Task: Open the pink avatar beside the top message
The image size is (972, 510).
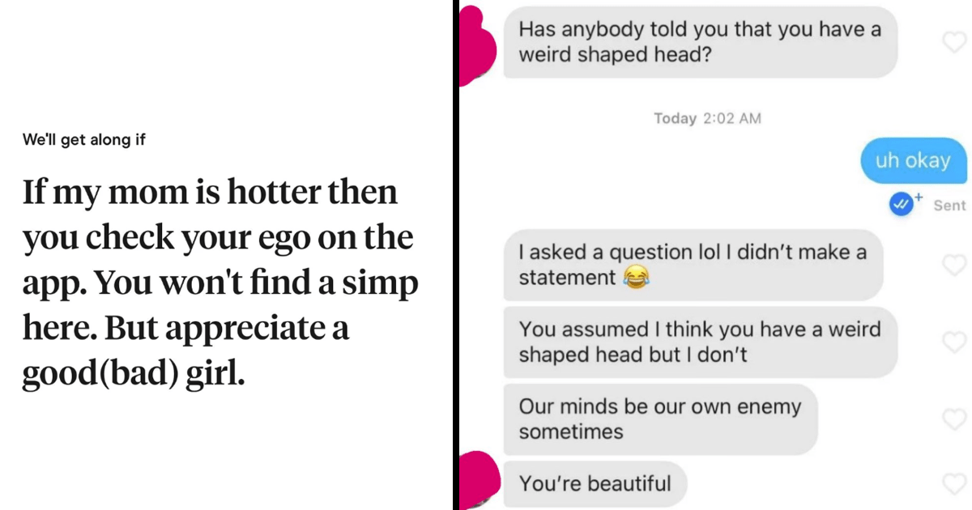Action: 478,45
